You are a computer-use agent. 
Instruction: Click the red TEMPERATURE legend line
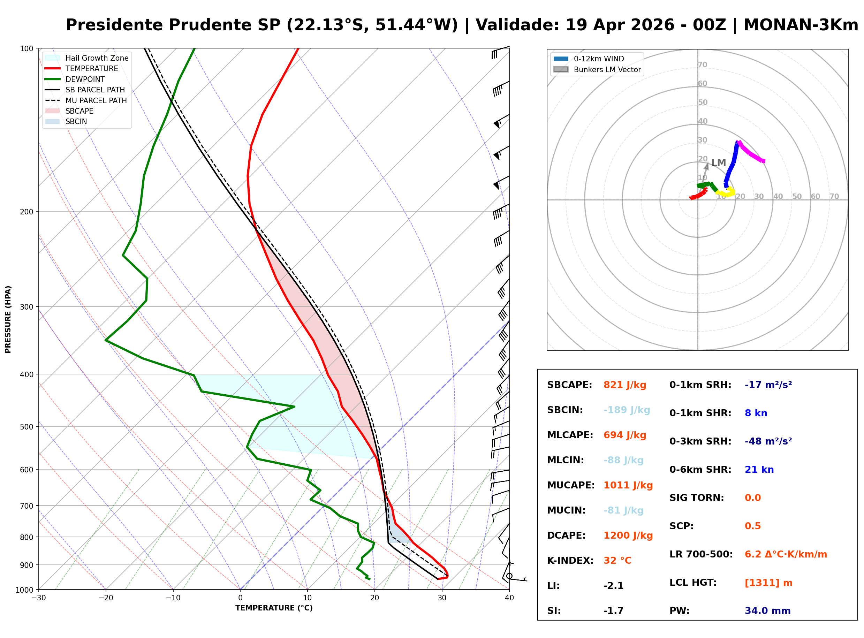point(53,69)
